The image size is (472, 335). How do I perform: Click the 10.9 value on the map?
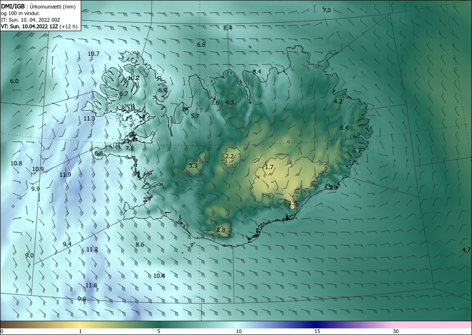point(38,169)
